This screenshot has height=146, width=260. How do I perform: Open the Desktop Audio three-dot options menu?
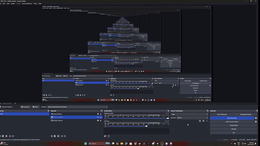(105, 116)
